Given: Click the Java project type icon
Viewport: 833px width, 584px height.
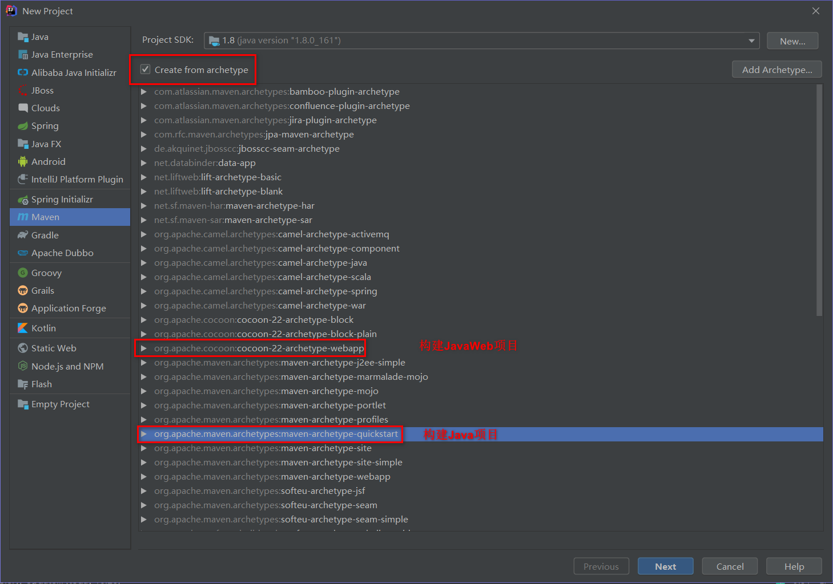Looking at the screenshot, I should tap(23, 37).
